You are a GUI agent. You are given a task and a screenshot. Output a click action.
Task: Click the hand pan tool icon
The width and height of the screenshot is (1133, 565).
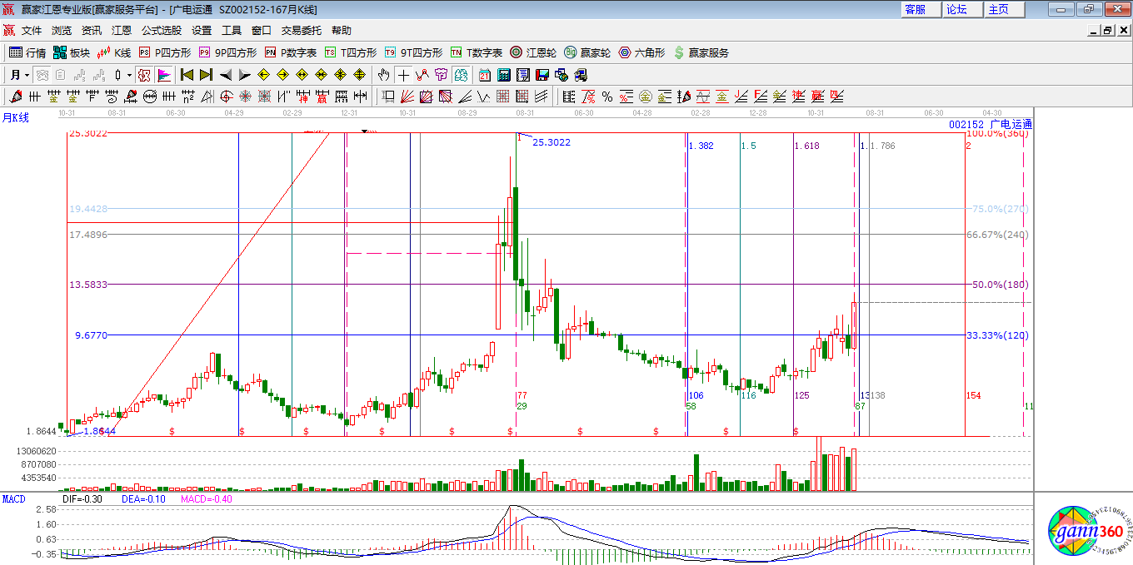384,75
